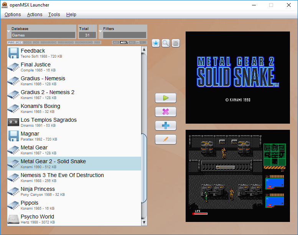Image resolution: width=298 pixels, height=235 pixels.
Task: Open the Options menu
Action: pyautogui.click(x=13, y=15)
